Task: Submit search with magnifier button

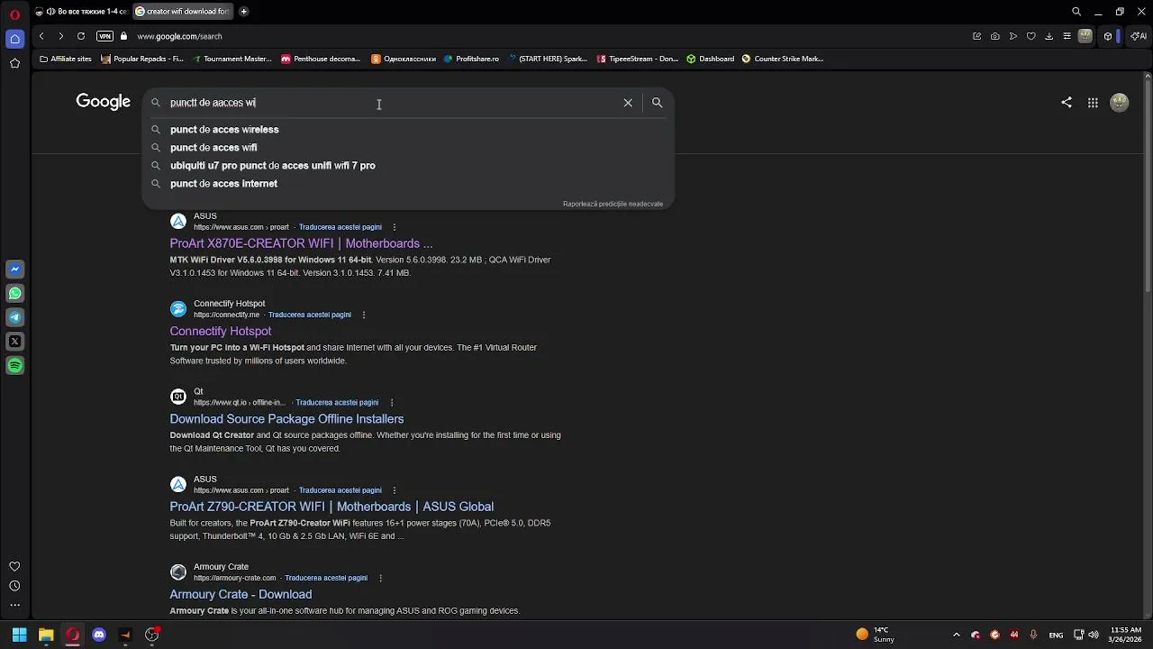Action: [x=657, y=103]
